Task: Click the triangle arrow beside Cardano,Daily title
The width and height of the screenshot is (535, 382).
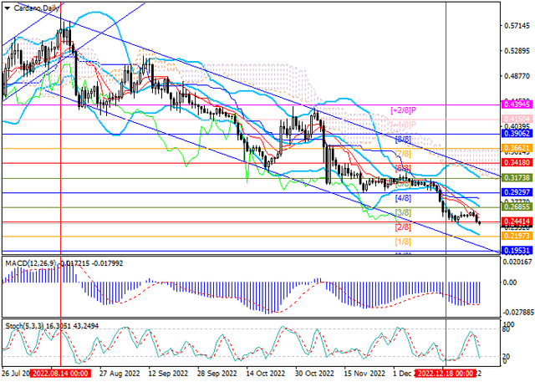Action: pyautogui.click(x=7, y=6)
